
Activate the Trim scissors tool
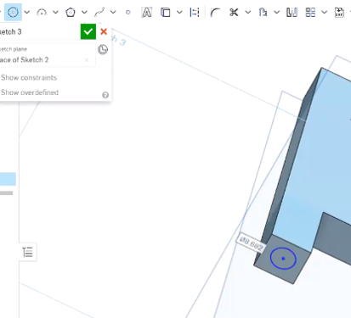[x=234, y=12]
